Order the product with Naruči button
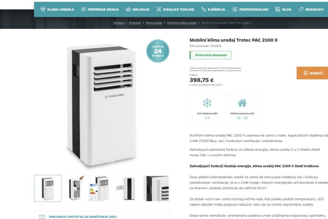This screenshot has height=219, width=328. (x=312, y=73)
